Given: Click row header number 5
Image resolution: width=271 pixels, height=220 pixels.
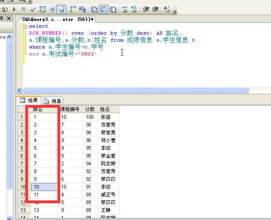Looking at the screenshot, I should pos(24,148).
